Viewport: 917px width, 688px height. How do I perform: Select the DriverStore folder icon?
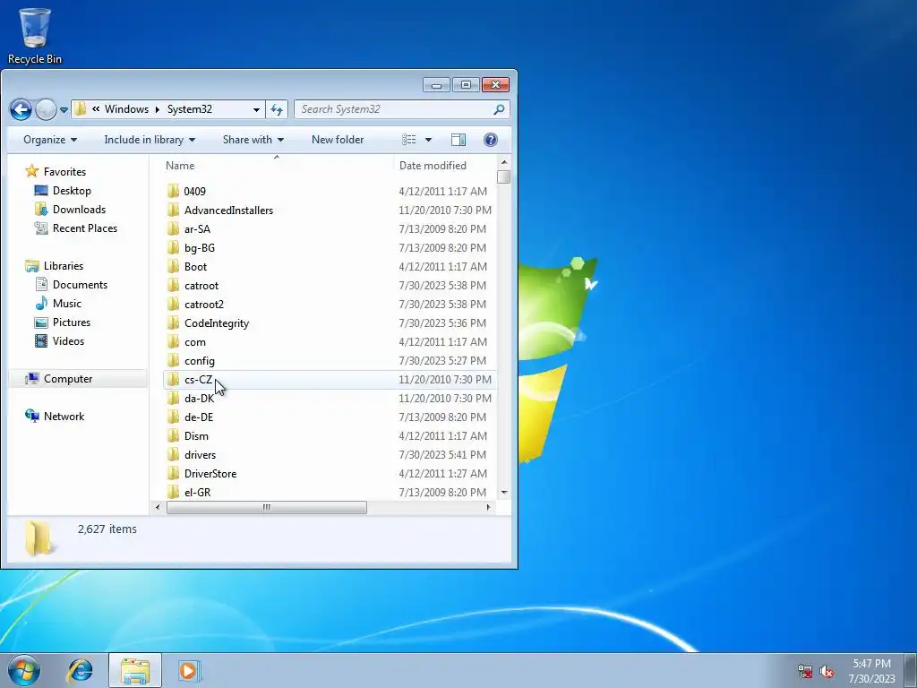(173, 473)
